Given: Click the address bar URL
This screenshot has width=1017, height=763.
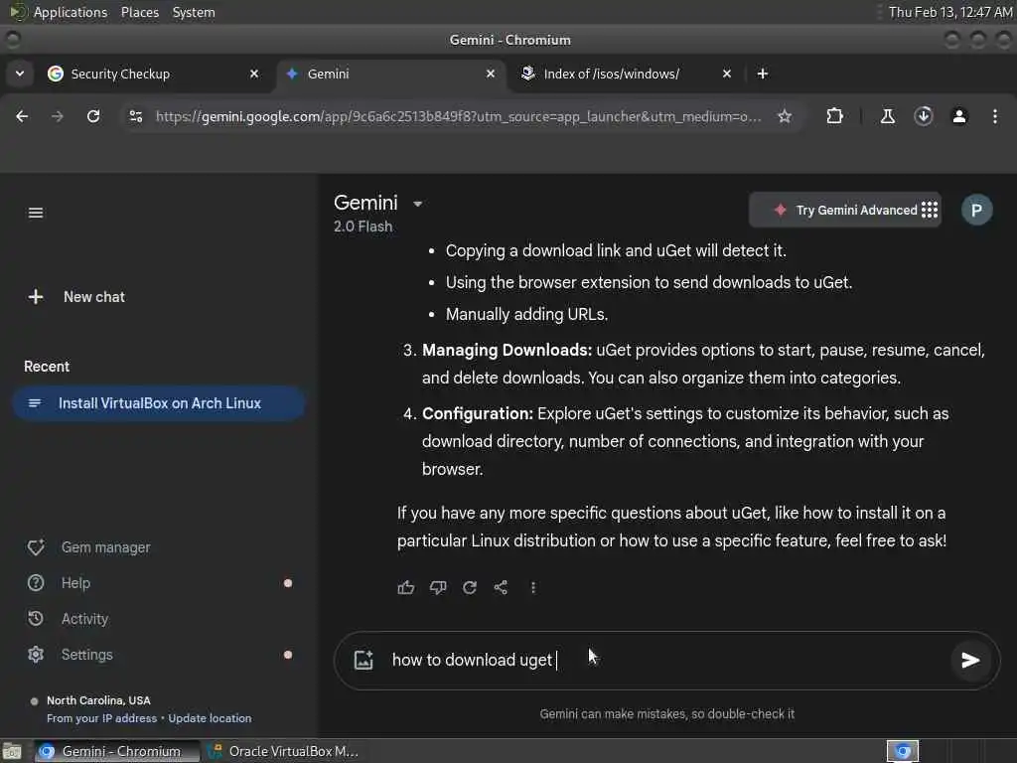Looking at the screenshot, I should tap(458, 117).
